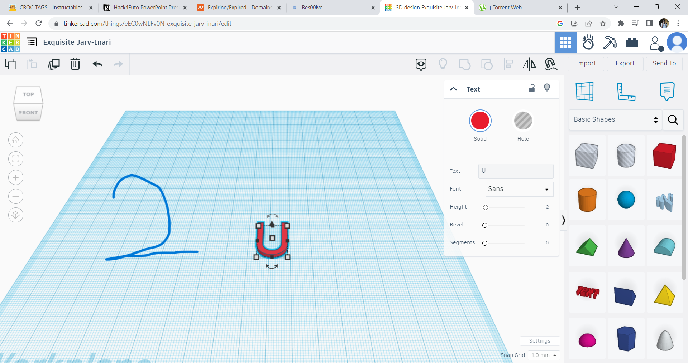This screenshot has width=688, height=363.
Task: Click the Paste tool icon
Action: tap(32, 64)
